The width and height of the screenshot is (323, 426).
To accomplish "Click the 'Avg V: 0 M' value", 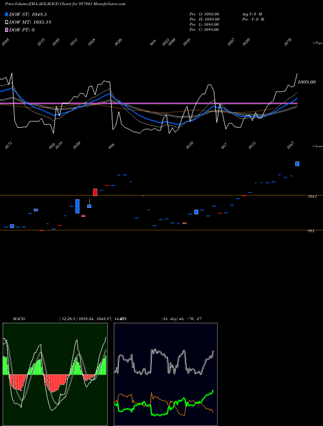I will (x=252, y=14).
